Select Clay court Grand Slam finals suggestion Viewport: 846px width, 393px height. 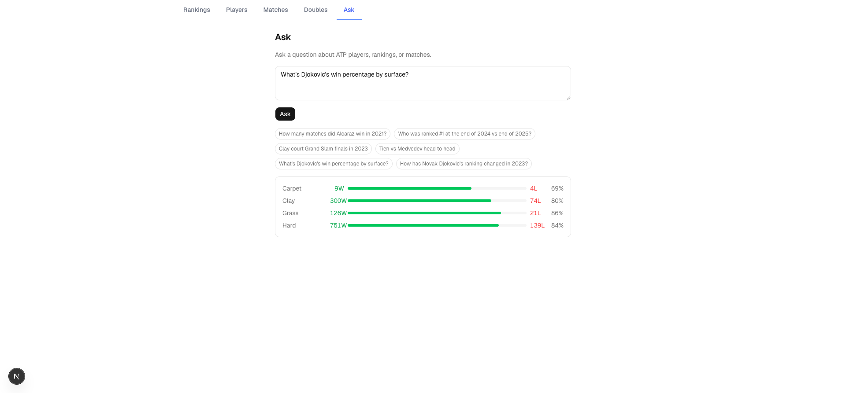[x=323, y=149]
